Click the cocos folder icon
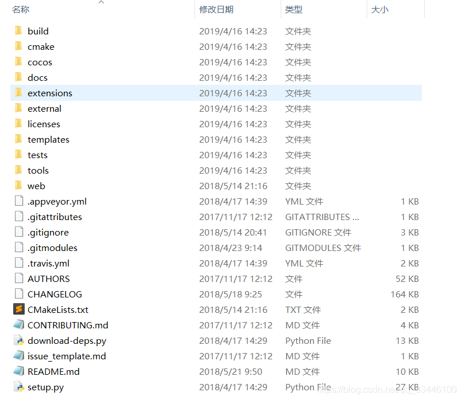The image size is (462, 400). 18,62
